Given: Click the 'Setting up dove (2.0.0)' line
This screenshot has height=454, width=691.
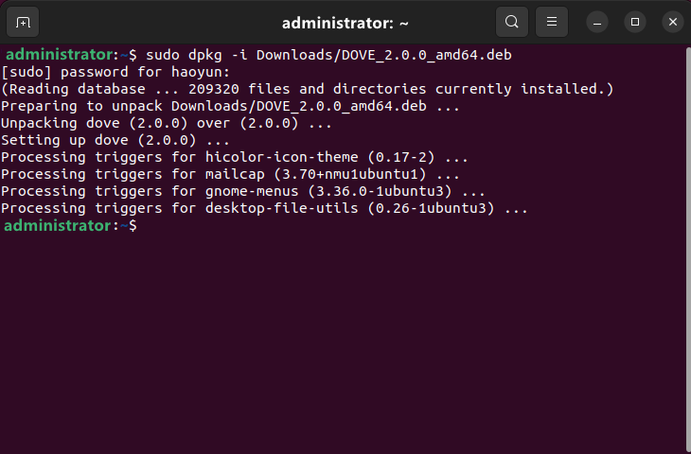Looking at the screenshot, I should point(115,140).
